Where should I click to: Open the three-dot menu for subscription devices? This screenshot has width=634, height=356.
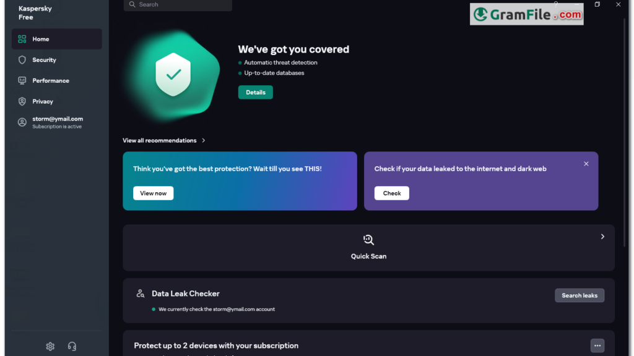597,345
